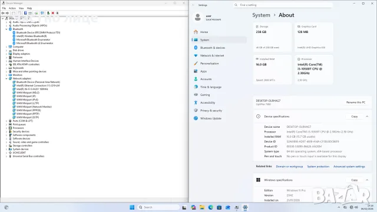Image resolution: width=377 pixels, height=212 pixels.
Task: Open the Help menu in Device Manager
Action: tap(29, 8)
